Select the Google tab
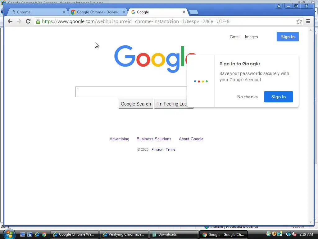 158,12
